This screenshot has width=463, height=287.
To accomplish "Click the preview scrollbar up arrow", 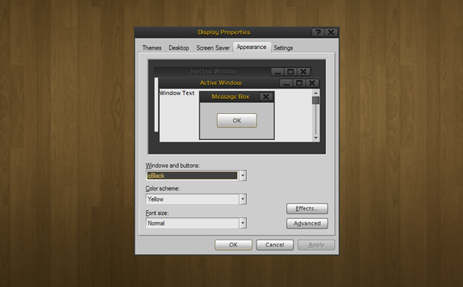I will click(x=316, y=93).
